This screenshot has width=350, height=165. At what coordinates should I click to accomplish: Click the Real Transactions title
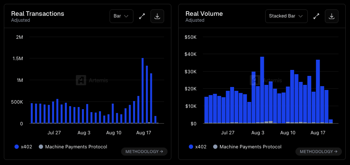pos(38,14)
